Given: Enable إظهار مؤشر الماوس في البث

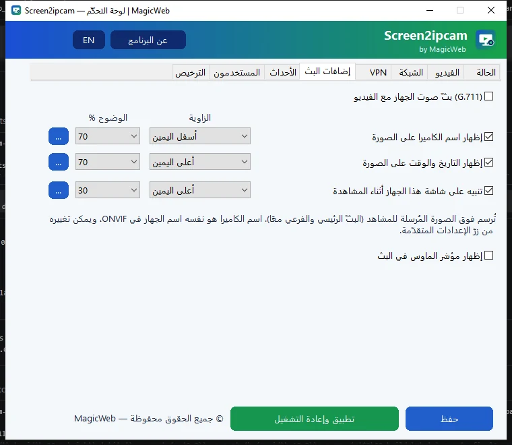Looking at the screenshot, I should tap(489, 255).
